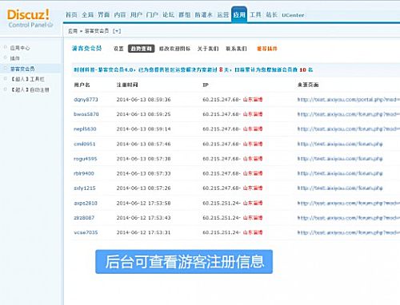
Task: Select 游客变会员 in the left sidebar
Action: [22, 69]
